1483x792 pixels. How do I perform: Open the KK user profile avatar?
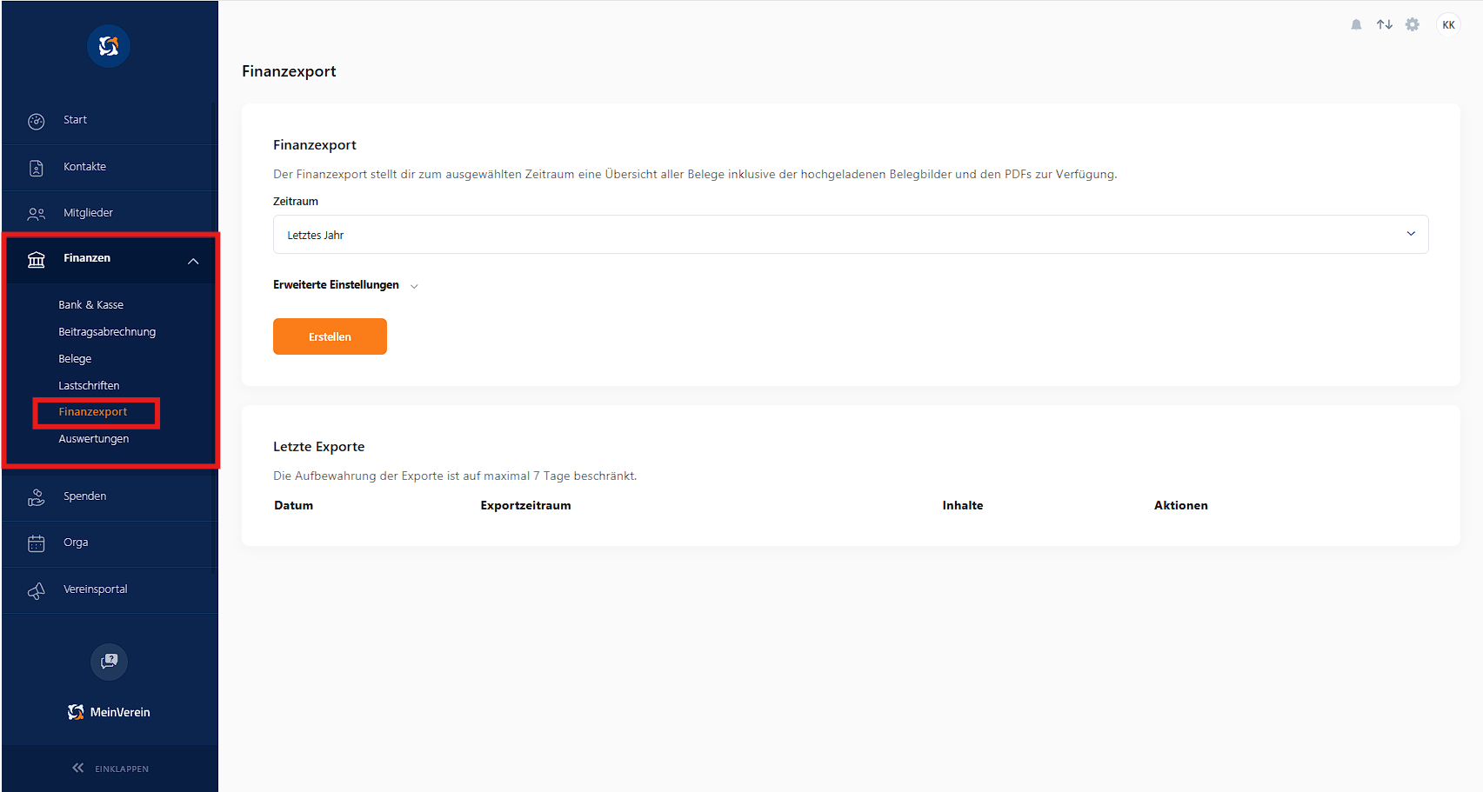coord(1448,24)
